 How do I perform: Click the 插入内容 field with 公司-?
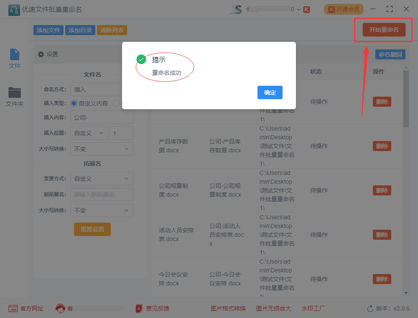[102, 118]
